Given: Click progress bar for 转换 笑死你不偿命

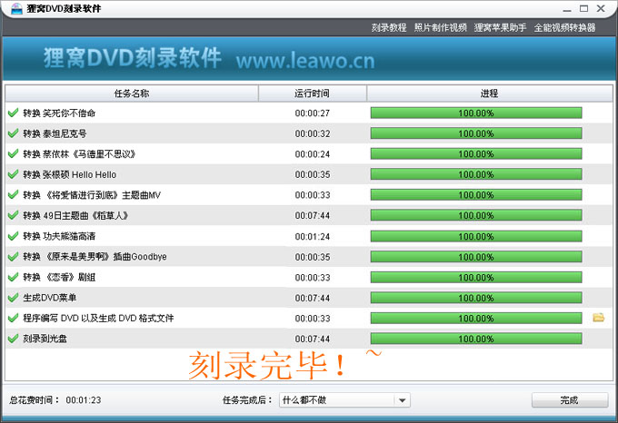Looking at the screenshot, I should coord(476,113).
